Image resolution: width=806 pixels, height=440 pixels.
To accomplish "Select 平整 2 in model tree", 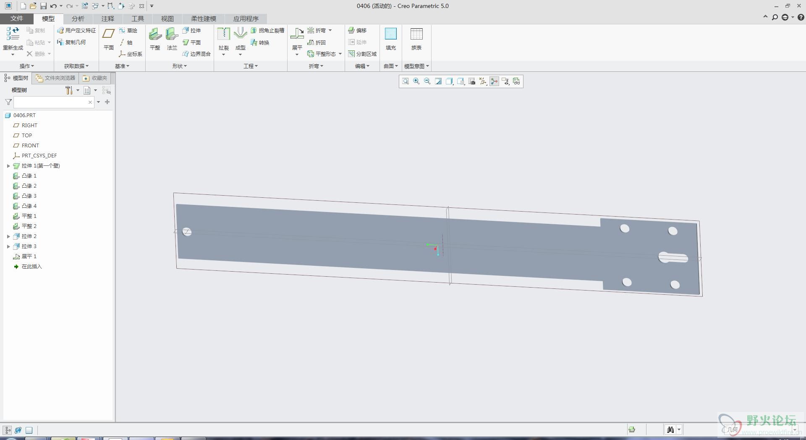I will (x=25, y=226).
